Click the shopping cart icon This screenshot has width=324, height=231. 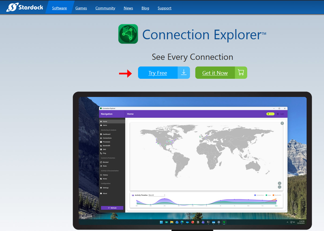click(241, 73)
